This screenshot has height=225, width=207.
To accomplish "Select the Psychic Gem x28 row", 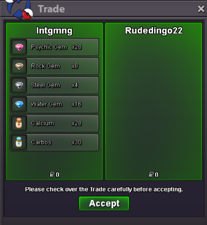I will 54,47.
